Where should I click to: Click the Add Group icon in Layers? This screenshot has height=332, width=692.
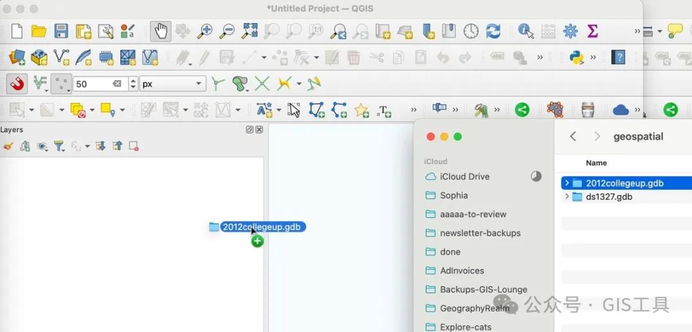tap(25, 146)
